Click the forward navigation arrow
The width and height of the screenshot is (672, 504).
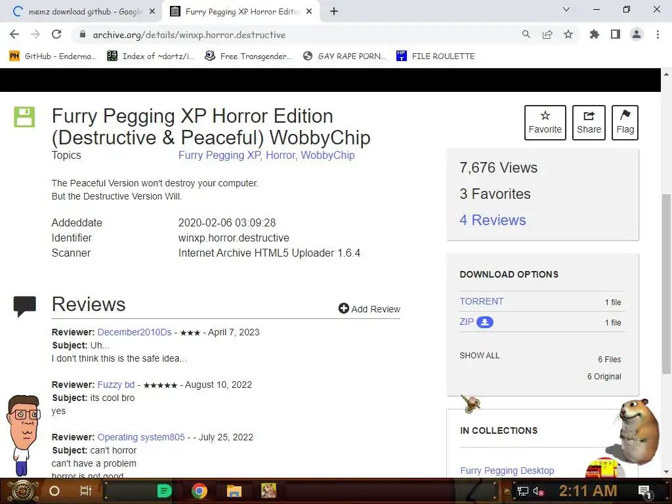click(x=35, y=34)
